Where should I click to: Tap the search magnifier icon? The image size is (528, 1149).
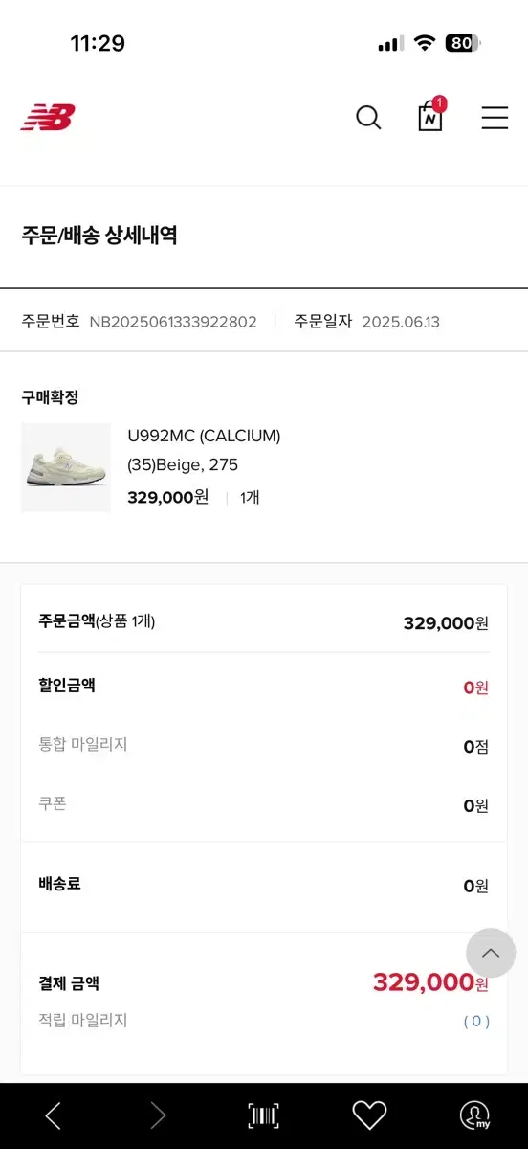368,118
